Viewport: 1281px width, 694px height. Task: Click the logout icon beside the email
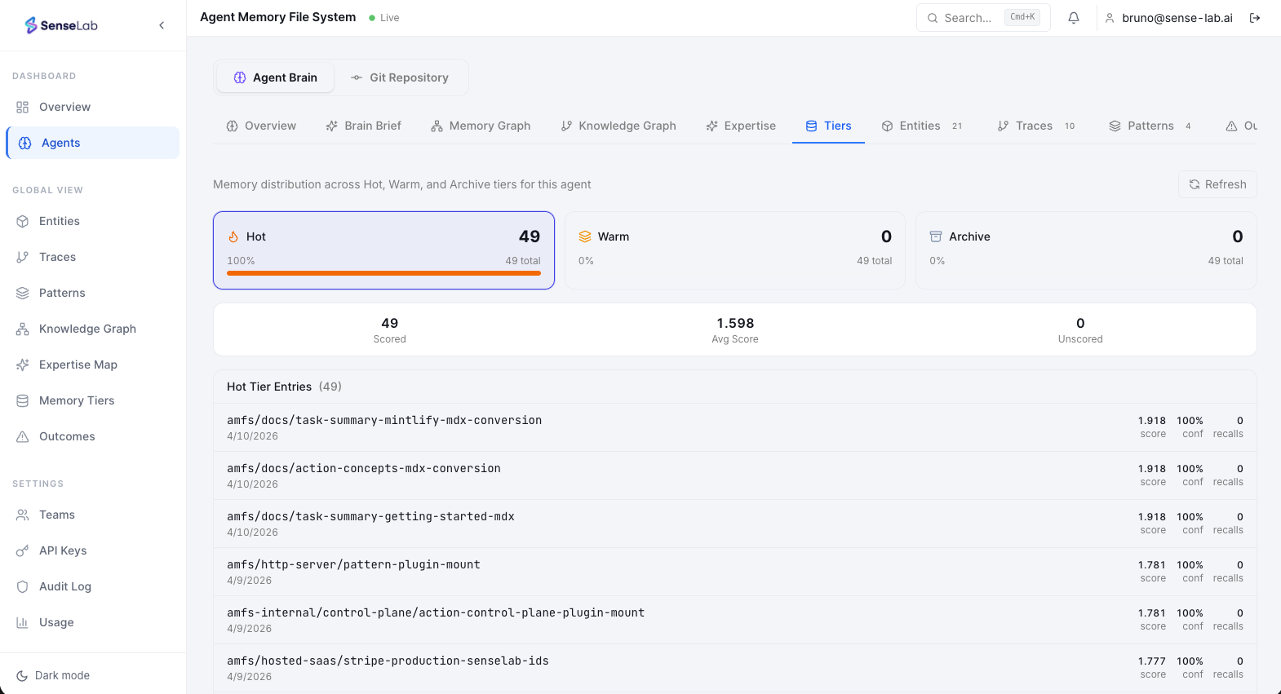[x=1255, y=18]
